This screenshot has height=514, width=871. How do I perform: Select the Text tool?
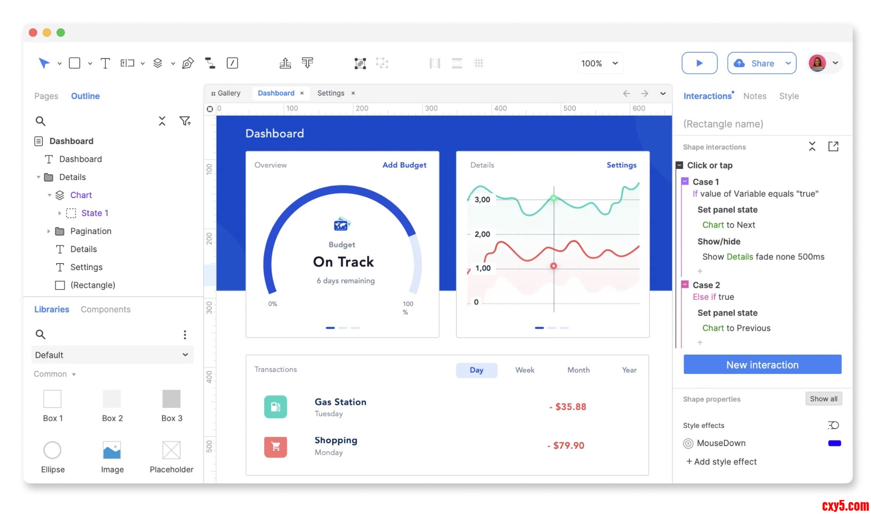pyautogui.click(x=105, y=63)
